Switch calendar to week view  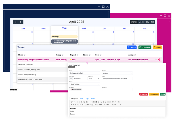click(141, 22)
